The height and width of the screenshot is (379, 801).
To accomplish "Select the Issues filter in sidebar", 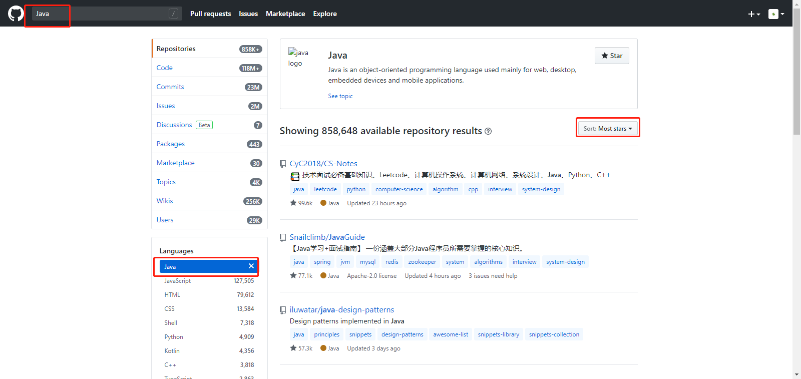I will click(x=209, y=106).
